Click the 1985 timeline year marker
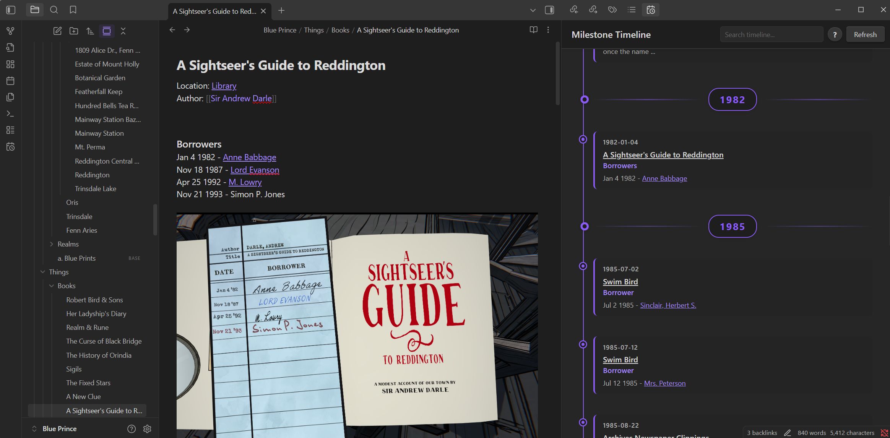Screen dimensions: 890x438 tap(732, 226)
